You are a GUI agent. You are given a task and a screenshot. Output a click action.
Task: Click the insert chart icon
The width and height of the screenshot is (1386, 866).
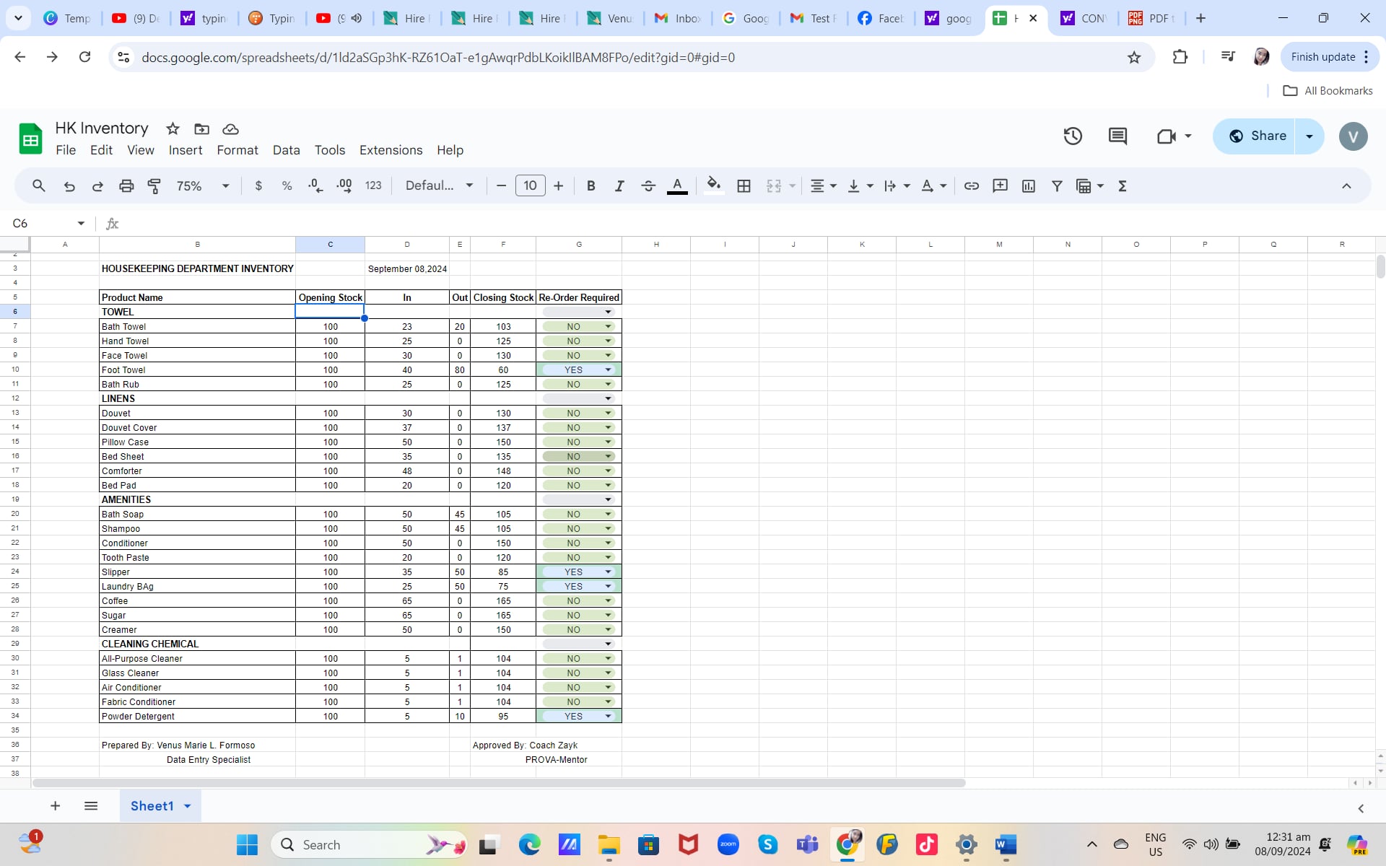pos(1028,186)
